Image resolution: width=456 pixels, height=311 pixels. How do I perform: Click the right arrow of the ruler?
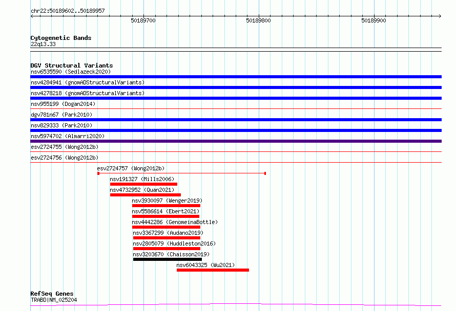[440, 16]
